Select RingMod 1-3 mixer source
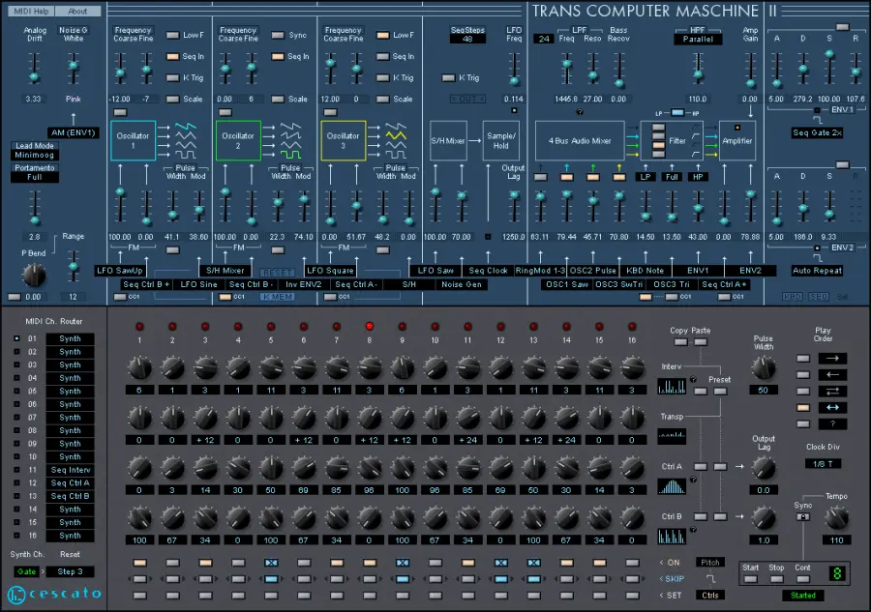 pyautogui.click(x=540, y=271)
